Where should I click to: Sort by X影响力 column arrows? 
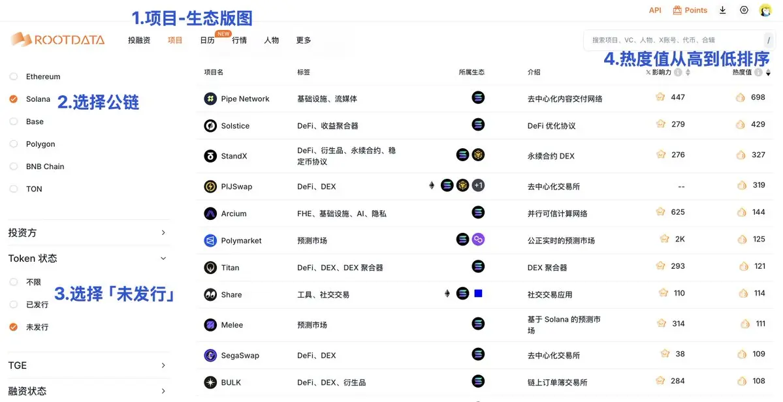point(688,72)
